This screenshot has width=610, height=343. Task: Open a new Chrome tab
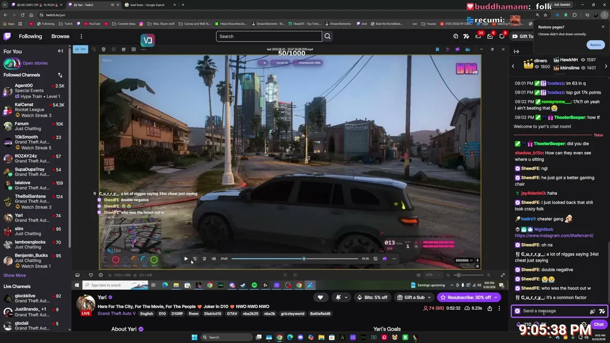(x=183, y=5)
